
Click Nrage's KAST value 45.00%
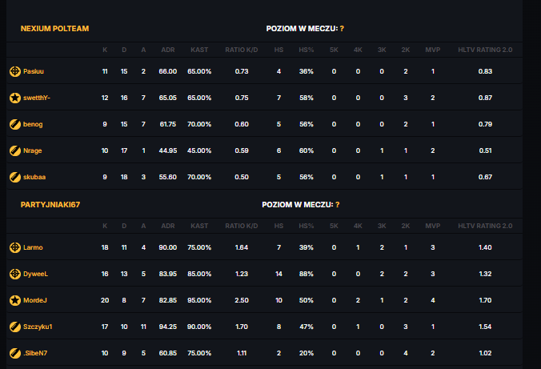[199, 150]
